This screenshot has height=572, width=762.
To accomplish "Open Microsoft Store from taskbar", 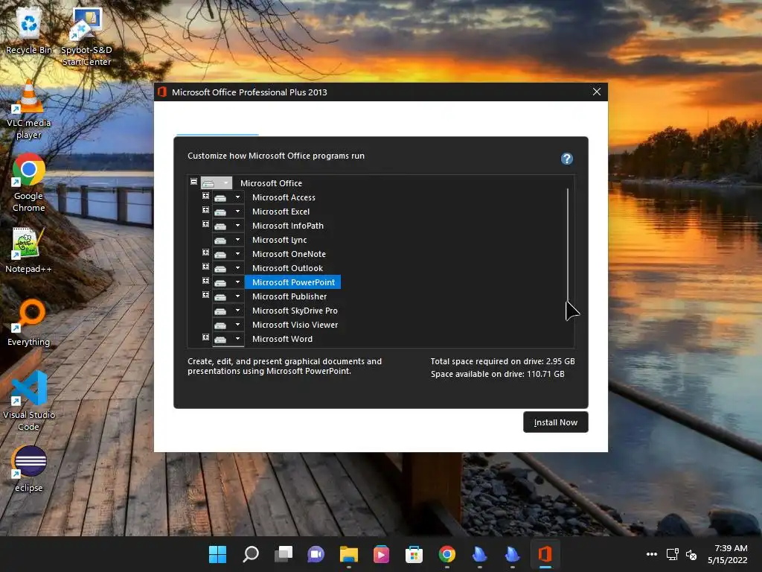I will 414,554.
